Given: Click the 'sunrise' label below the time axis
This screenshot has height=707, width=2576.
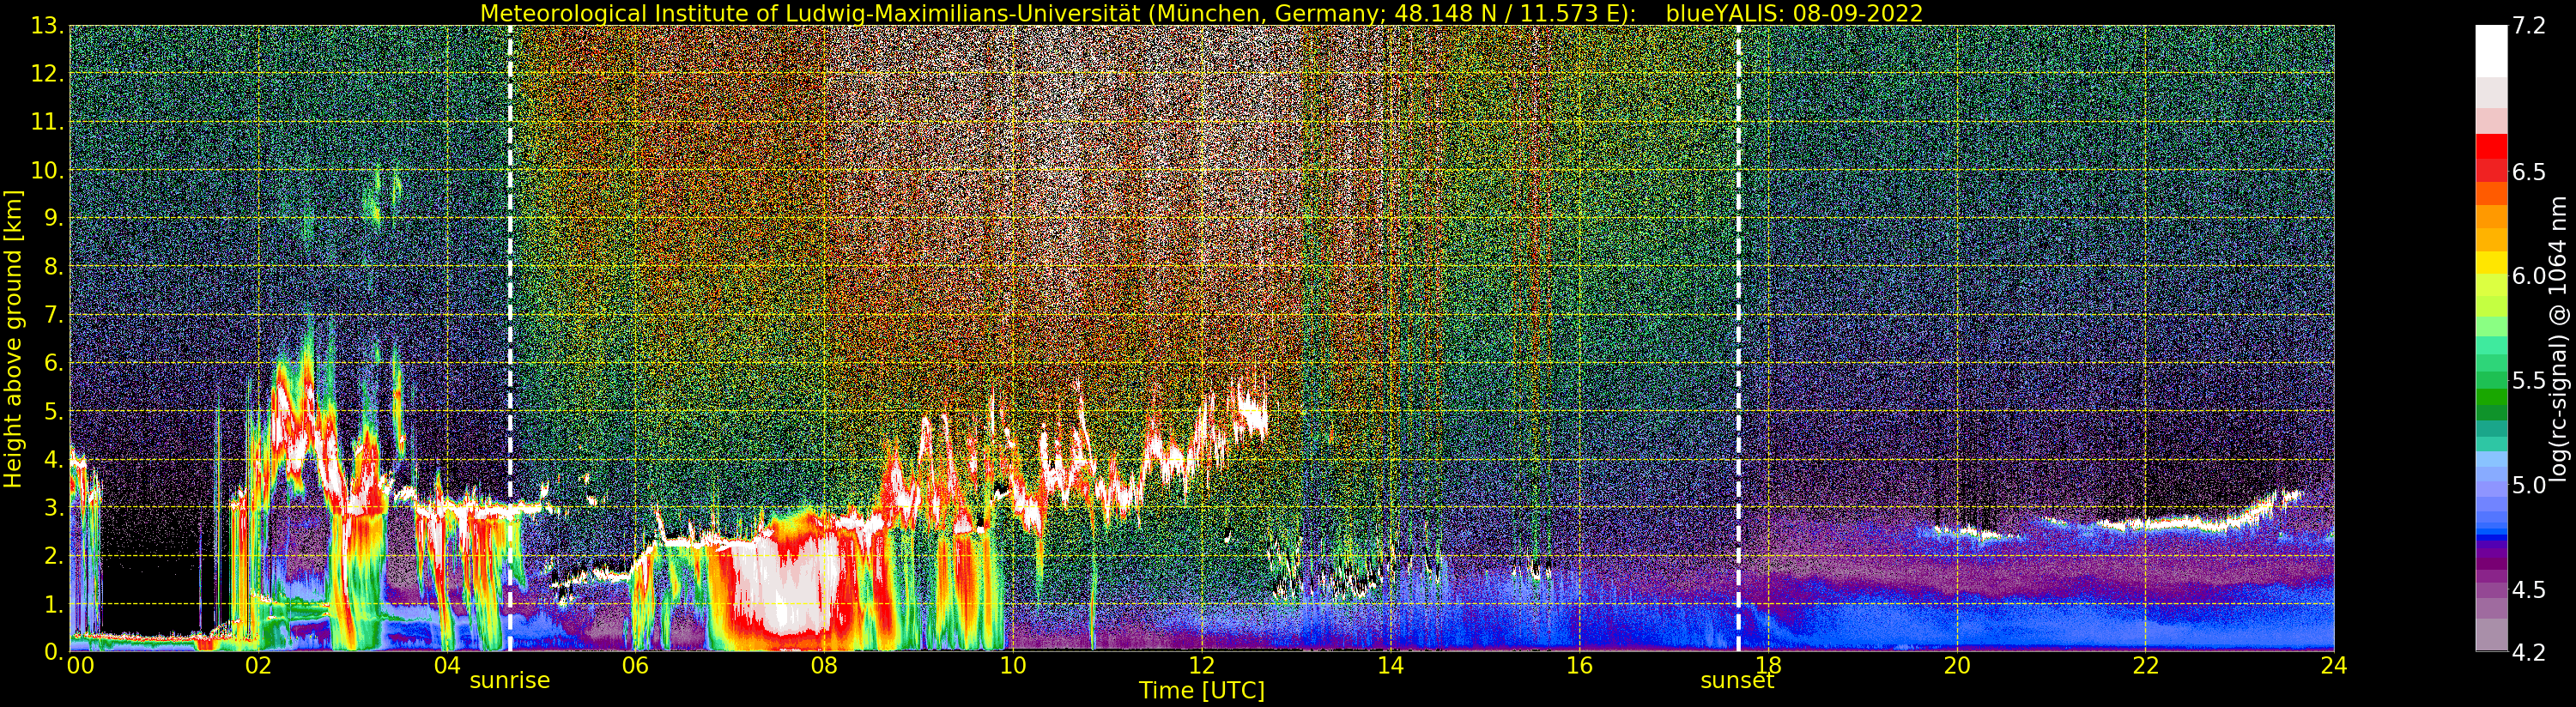Looking at the screenshot, I should click(510, 680).
